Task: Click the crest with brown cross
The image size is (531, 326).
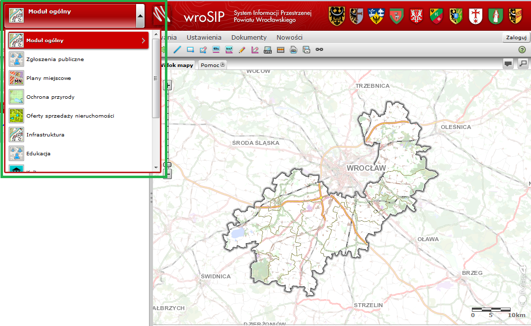Action: tap(356, 16)
